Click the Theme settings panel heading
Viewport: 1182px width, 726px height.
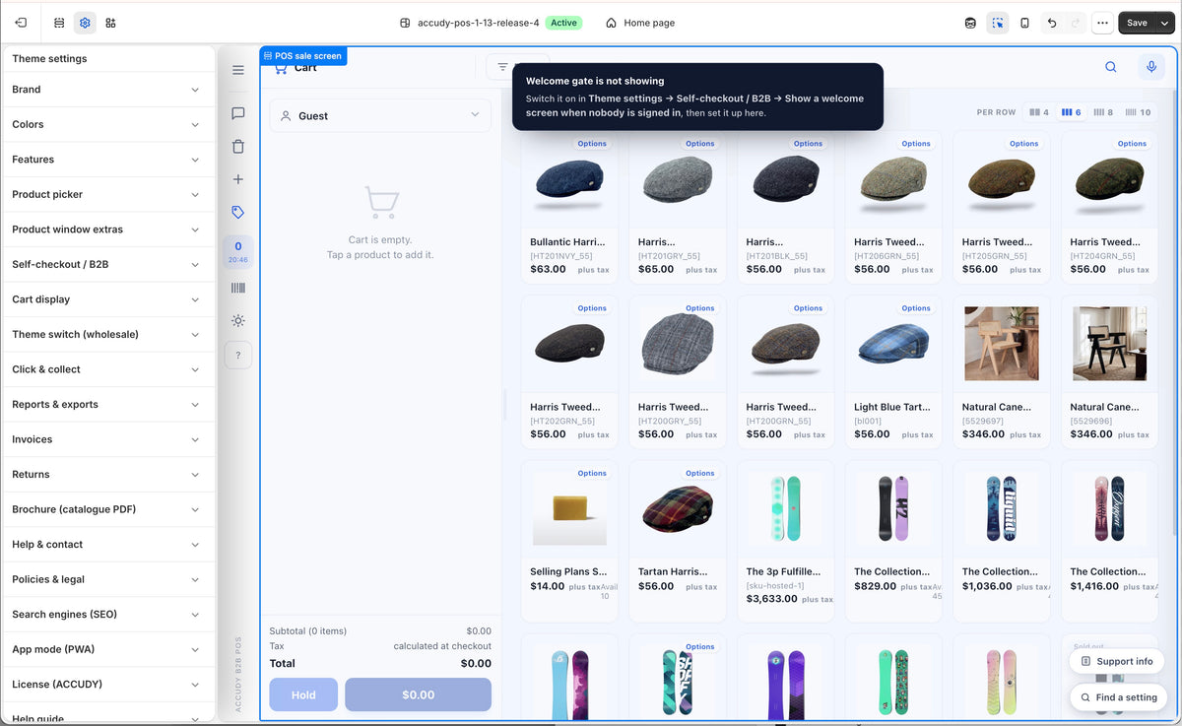click(x=49, y=58)
